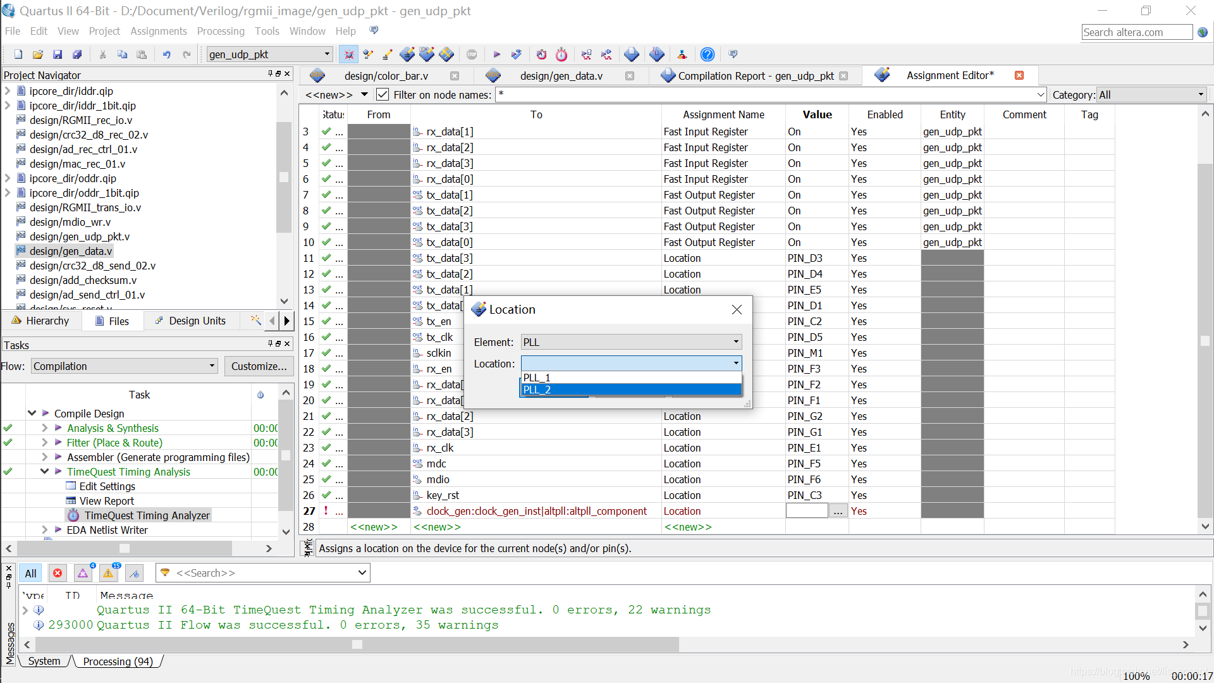
Task: Show All messages filter button
Action: point(30,573)
